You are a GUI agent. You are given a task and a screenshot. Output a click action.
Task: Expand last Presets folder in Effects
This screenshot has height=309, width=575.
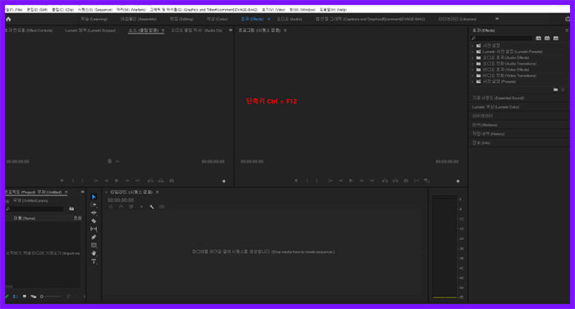coord(472,82)
